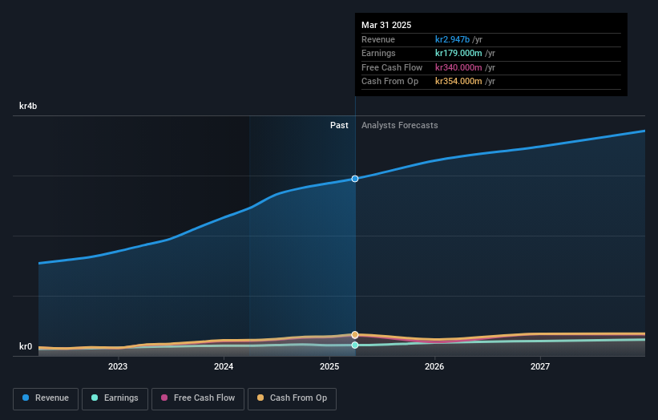Click the 2024 x-axis label
This screenshot has width=658, height=420.
pos(224,366)
